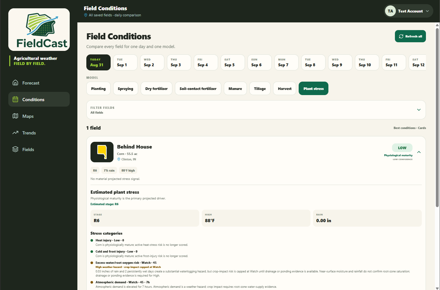Choose the Soil-contact fertilizer model
The image size is (440, 290).
(198, 88)
